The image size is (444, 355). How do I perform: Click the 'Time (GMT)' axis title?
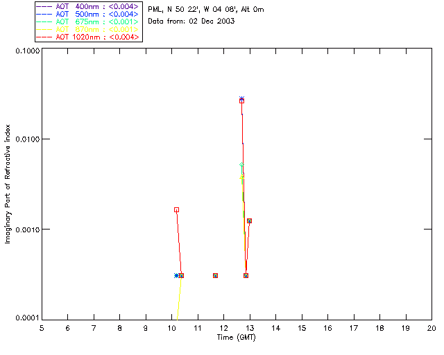[236, 338]
